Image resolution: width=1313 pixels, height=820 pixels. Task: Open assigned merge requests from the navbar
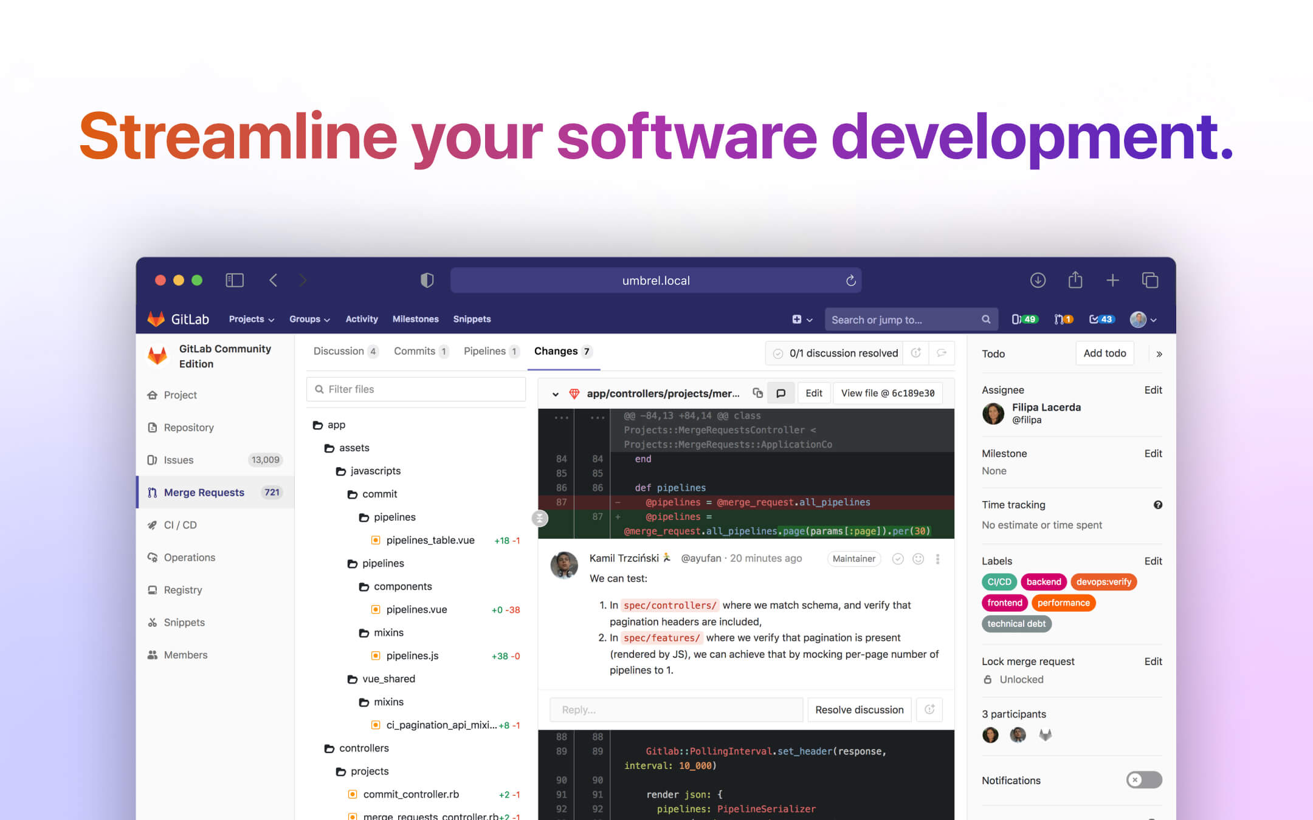pos(1063,319)
